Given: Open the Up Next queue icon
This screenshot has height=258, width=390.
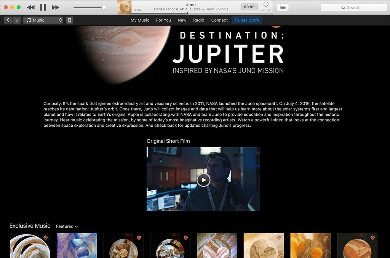Looking at the screenshot, I should 283,7.
